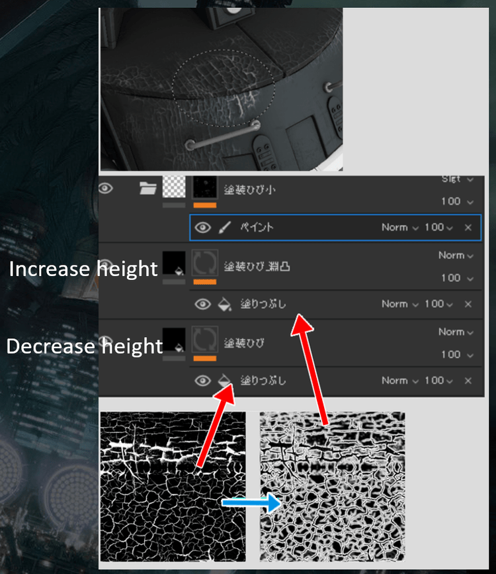
Task: Select the checkered content thumbnail of 塗装ひび小
Action: click(x=174, y=187)
